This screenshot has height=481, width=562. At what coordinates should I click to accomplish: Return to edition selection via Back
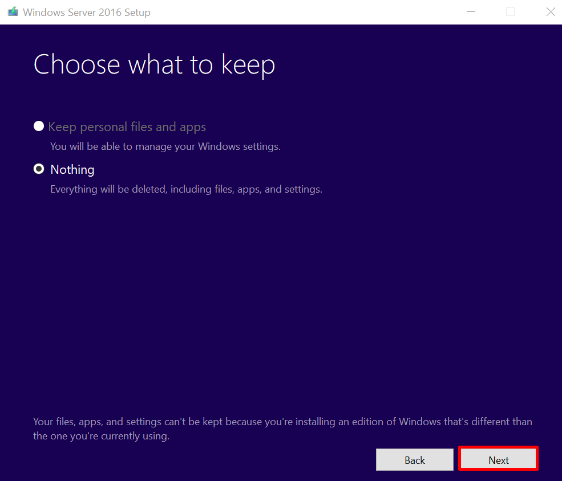click(414, 459)
